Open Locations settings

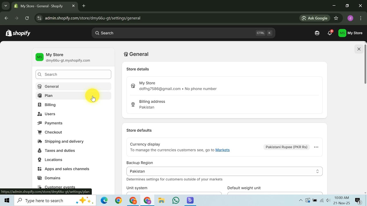[73, 160]
